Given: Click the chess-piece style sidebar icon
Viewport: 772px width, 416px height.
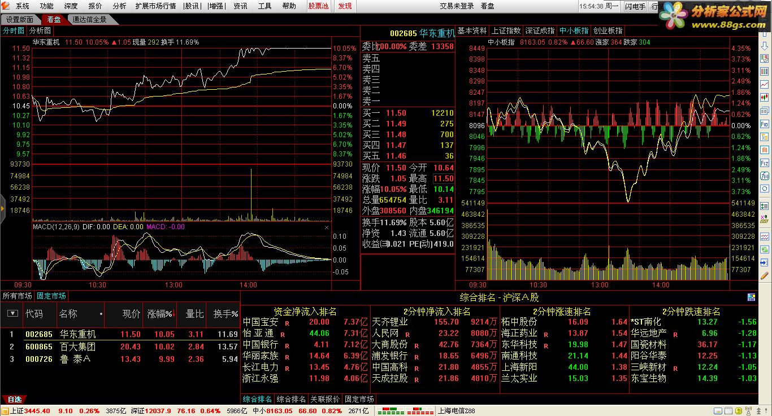Looking at the screenshot, I should (x=765, y=219).
